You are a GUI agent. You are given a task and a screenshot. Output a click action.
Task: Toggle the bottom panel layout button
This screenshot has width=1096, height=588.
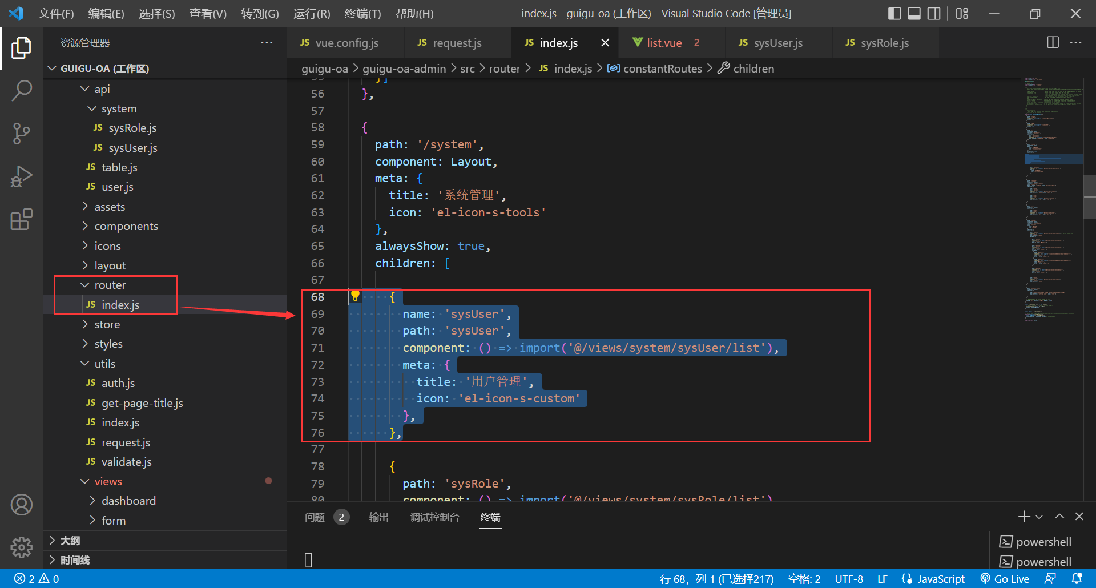(x=914, y=13)
